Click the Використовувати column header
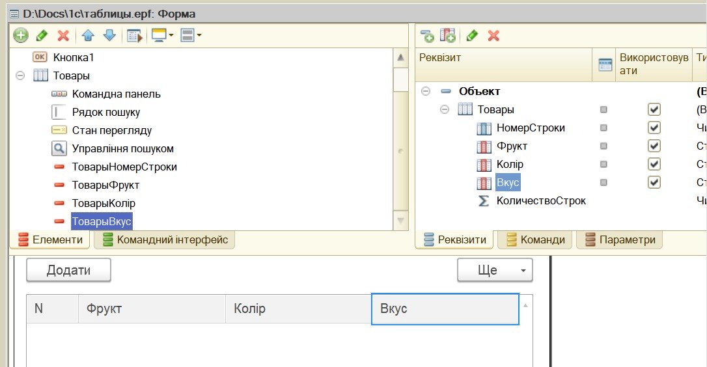 654,64
